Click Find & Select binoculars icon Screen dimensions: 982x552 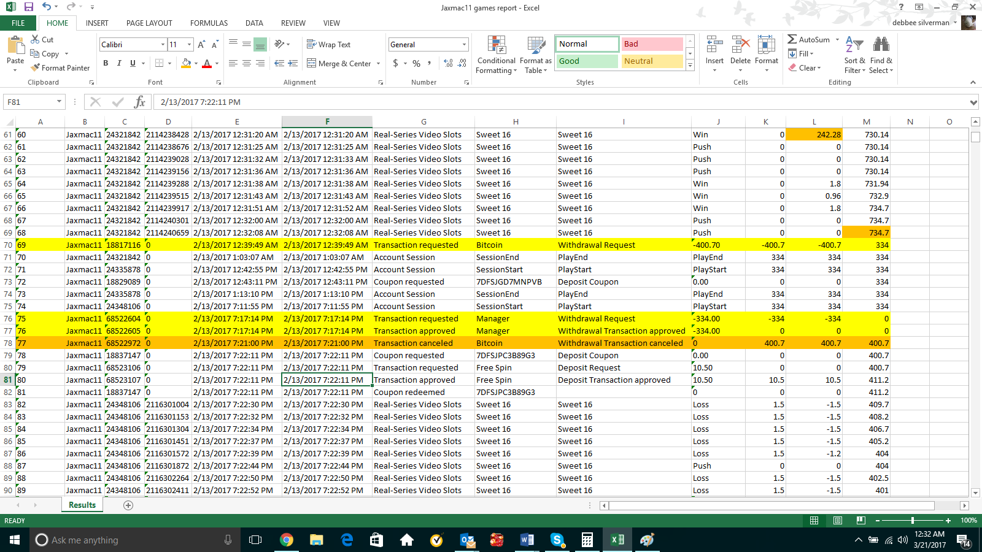[881, 45]
